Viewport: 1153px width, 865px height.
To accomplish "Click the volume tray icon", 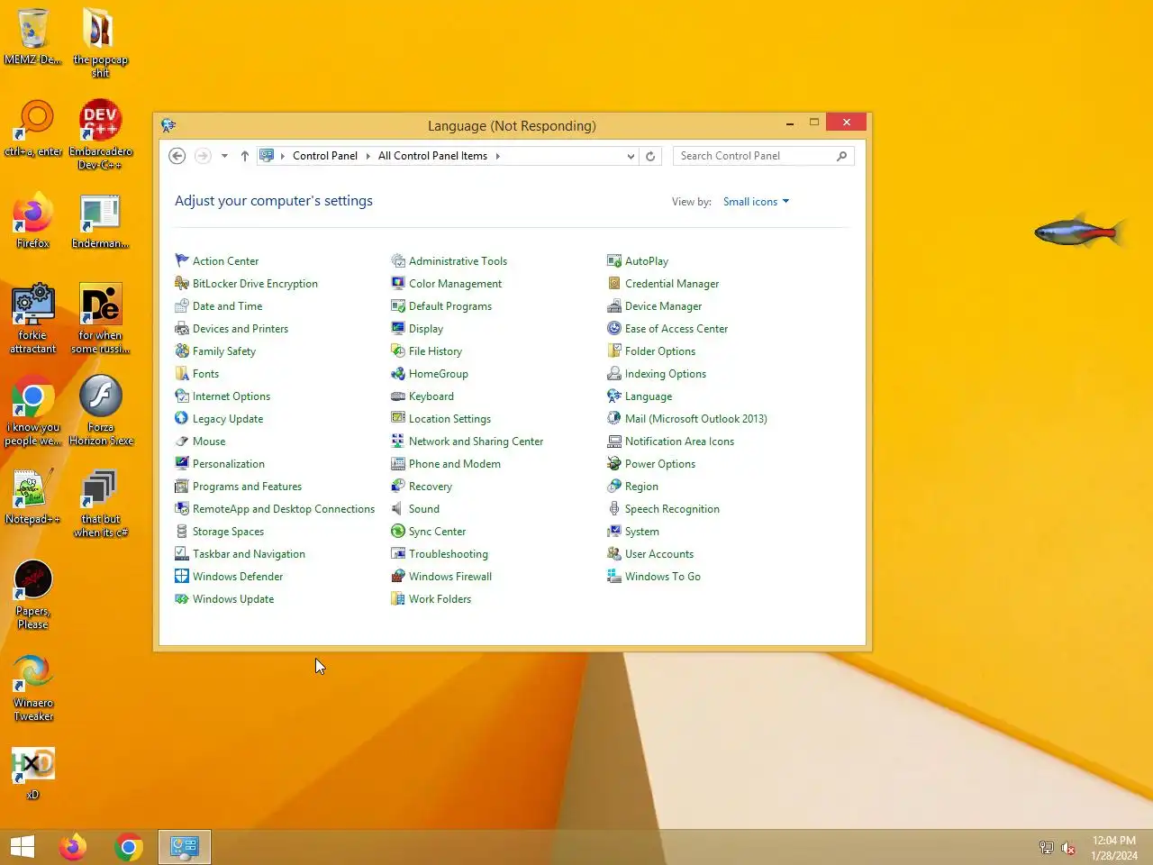I will pos(1069,848).
